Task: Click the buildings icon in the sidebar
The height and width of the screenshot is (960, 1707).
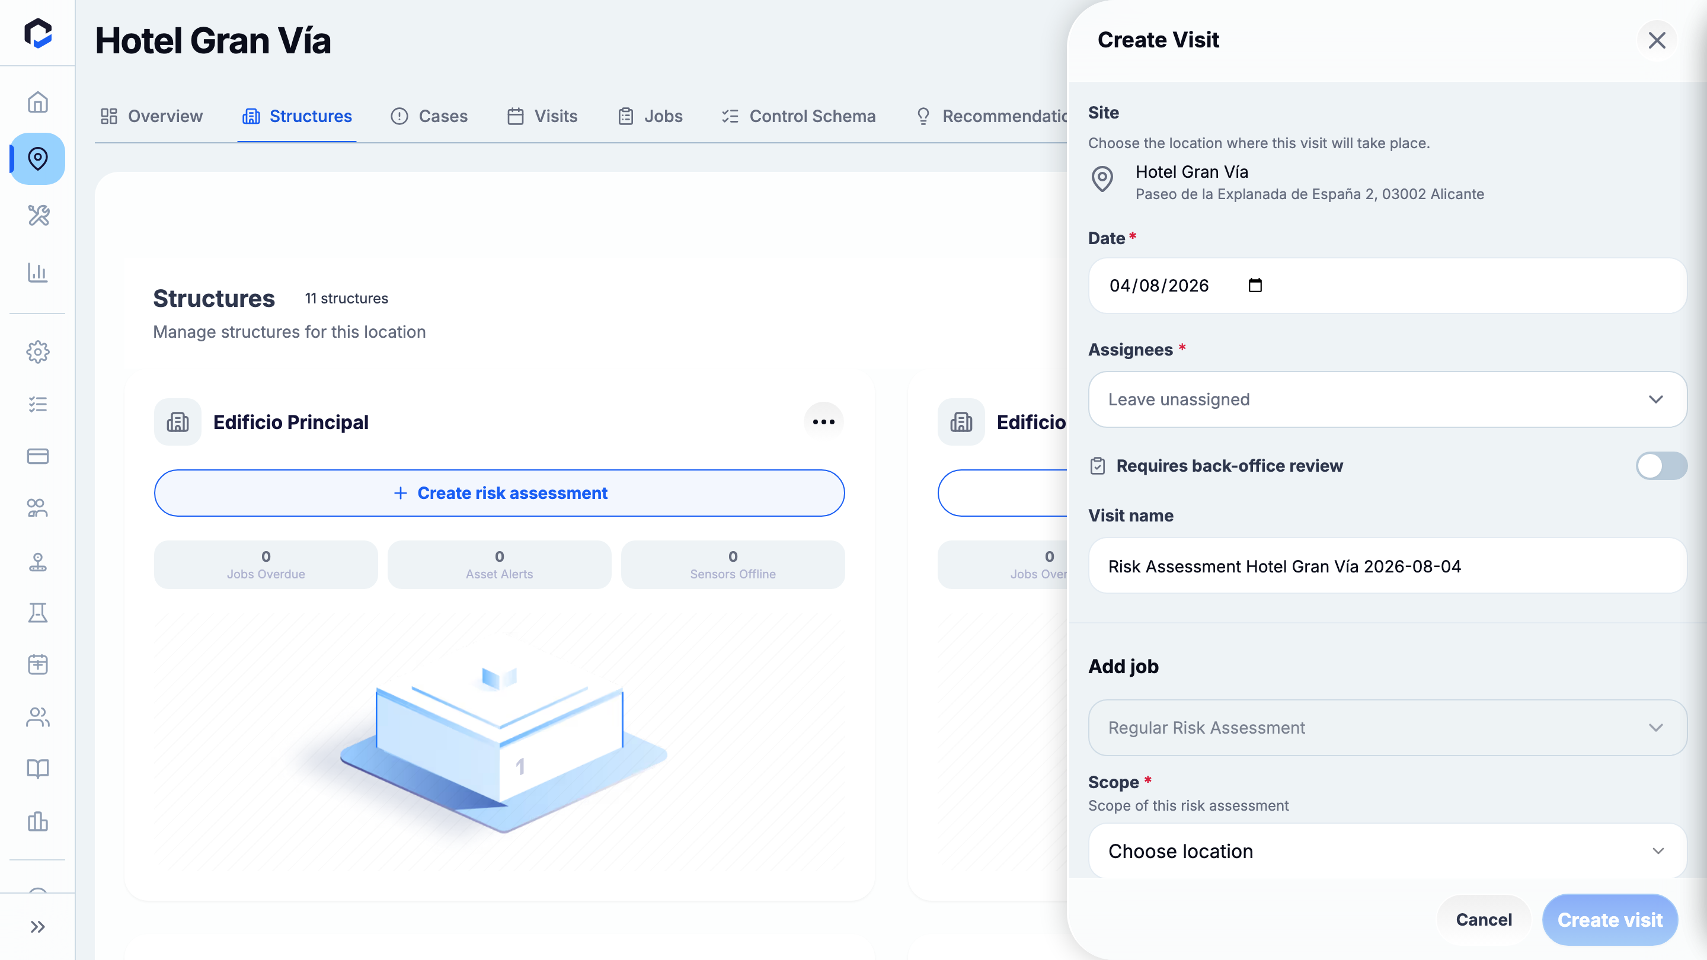Action: coord(38,821)
